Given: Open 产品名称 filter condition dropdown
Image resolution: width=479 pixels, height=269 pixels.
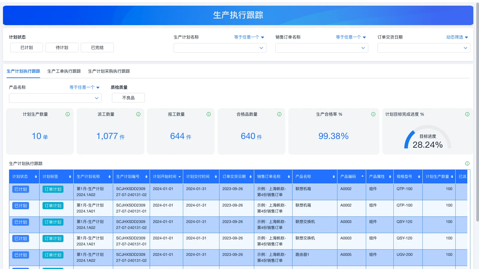Looking at the screenshot, I should pos(84,87).
